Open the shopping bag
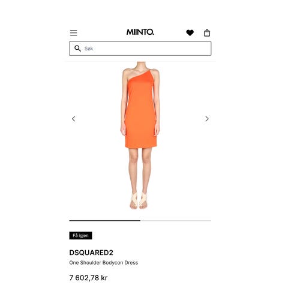Screen dimensions: 288x288 pyautogui.click(x=207, y=33)
